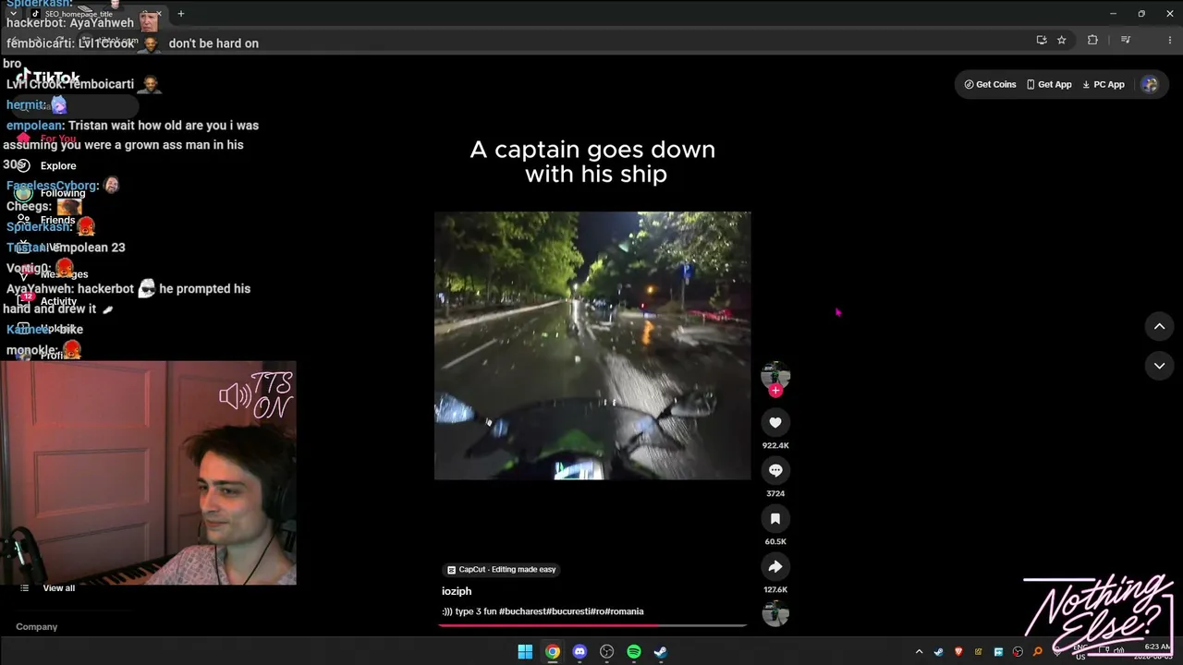1183x665 pixels.
Task: Click the Brave icon in system tray
Action: coord(958,652)
